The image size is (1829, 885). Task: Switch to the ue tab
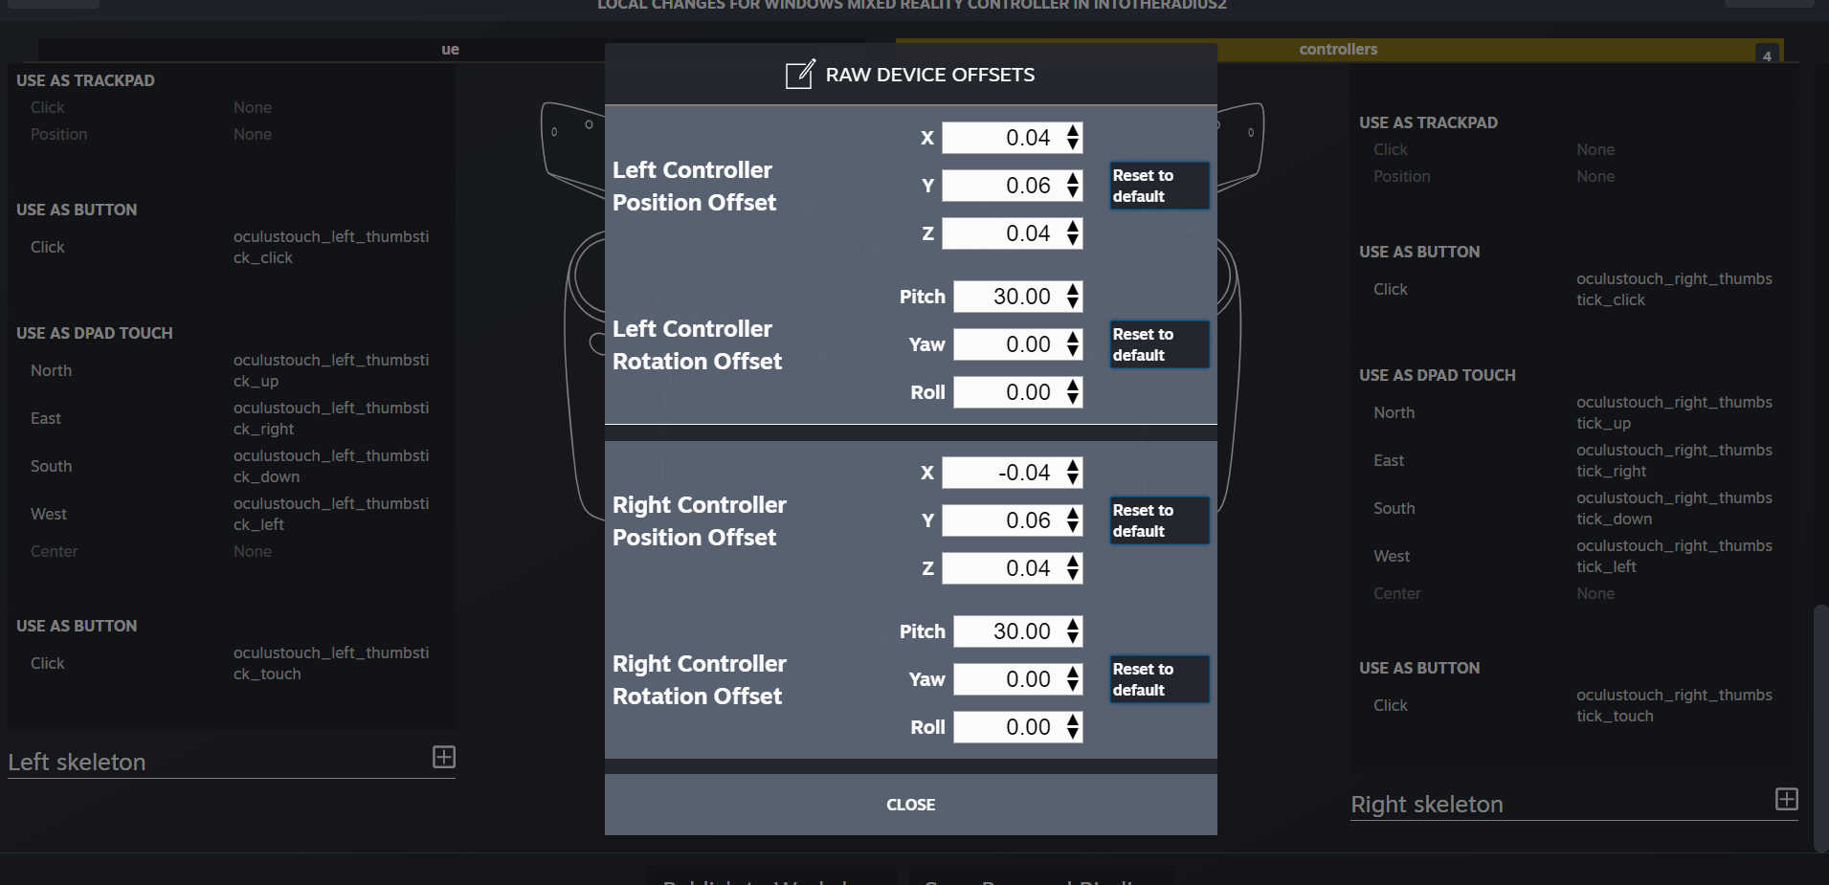[450, 50]
